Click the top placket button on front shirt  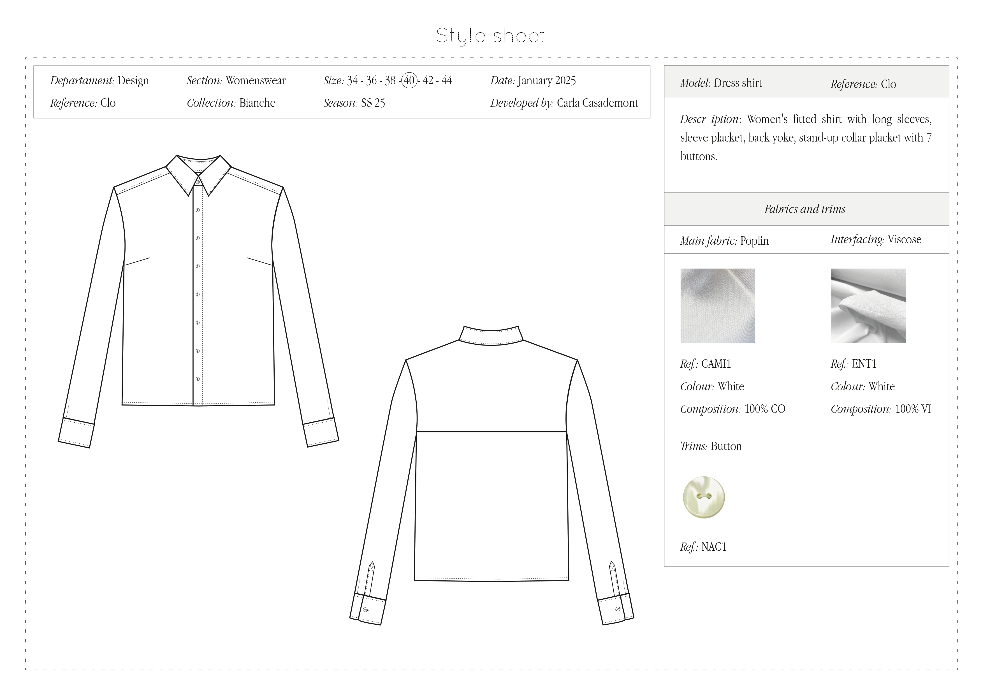(x=198, y=210)
